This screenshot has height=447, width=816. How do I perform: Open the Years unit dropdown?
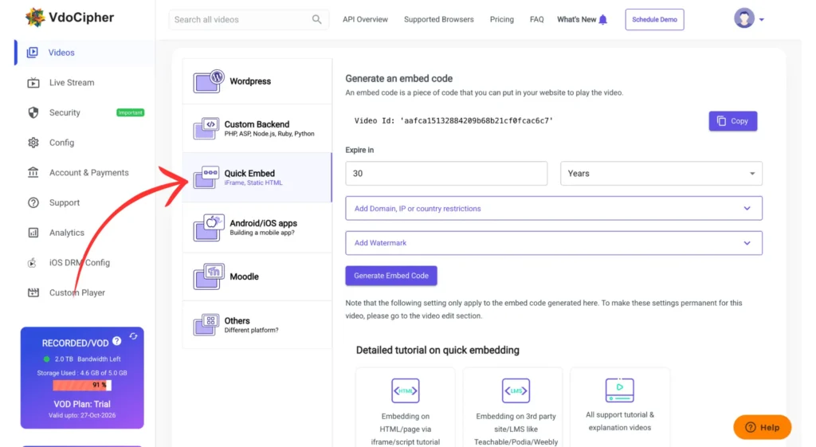point(661,173)
